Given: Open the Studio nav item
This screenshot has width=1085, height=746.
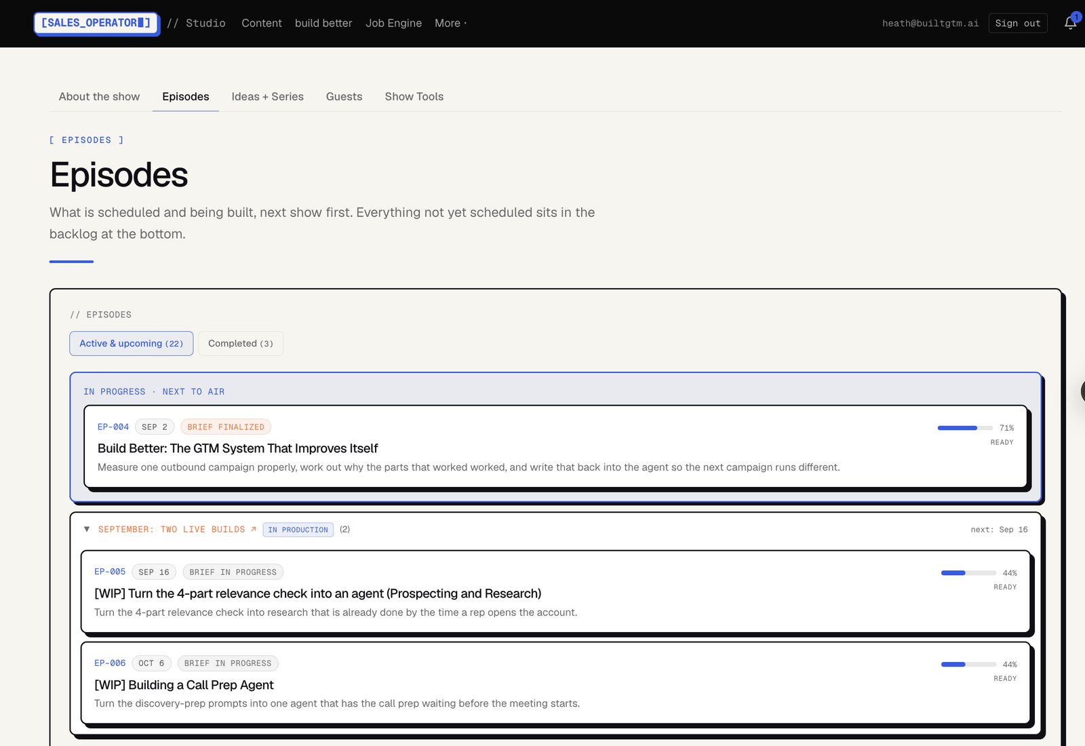Looking at the screenshot, I should pos(196,23).
